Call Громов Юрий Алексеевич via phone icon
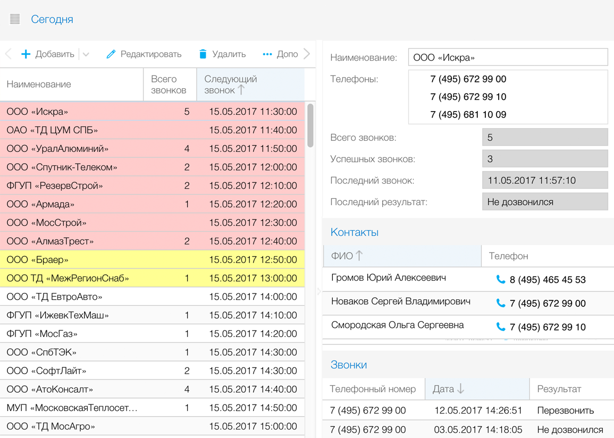Image resolution: width=614 pixels, height=438 pixels. click(500, 280)
